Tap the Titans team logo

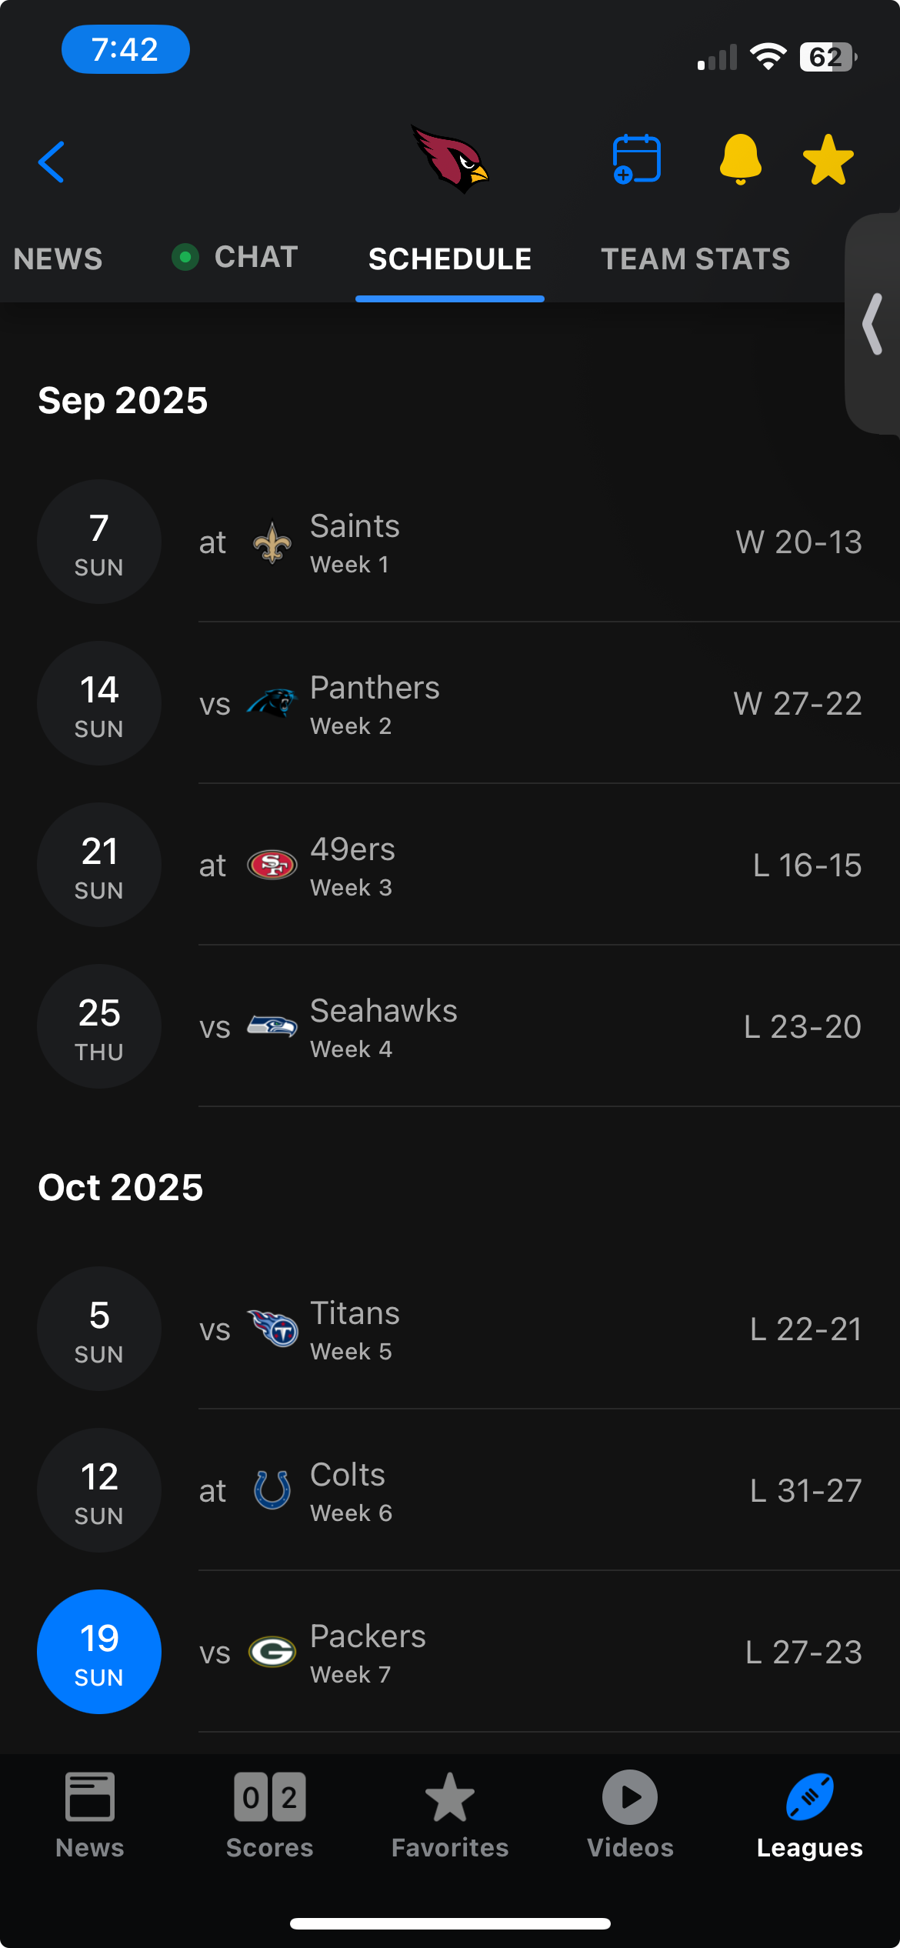pyautogui.click(x=272, y=1329)
